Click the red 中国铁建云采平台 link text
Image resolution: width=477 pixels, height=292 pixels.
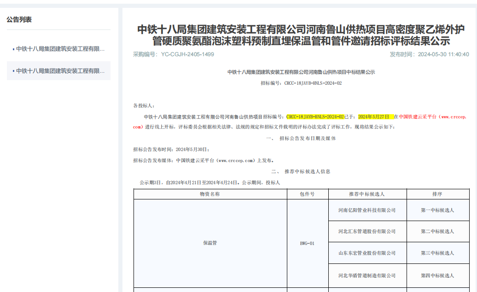point(419,117)
